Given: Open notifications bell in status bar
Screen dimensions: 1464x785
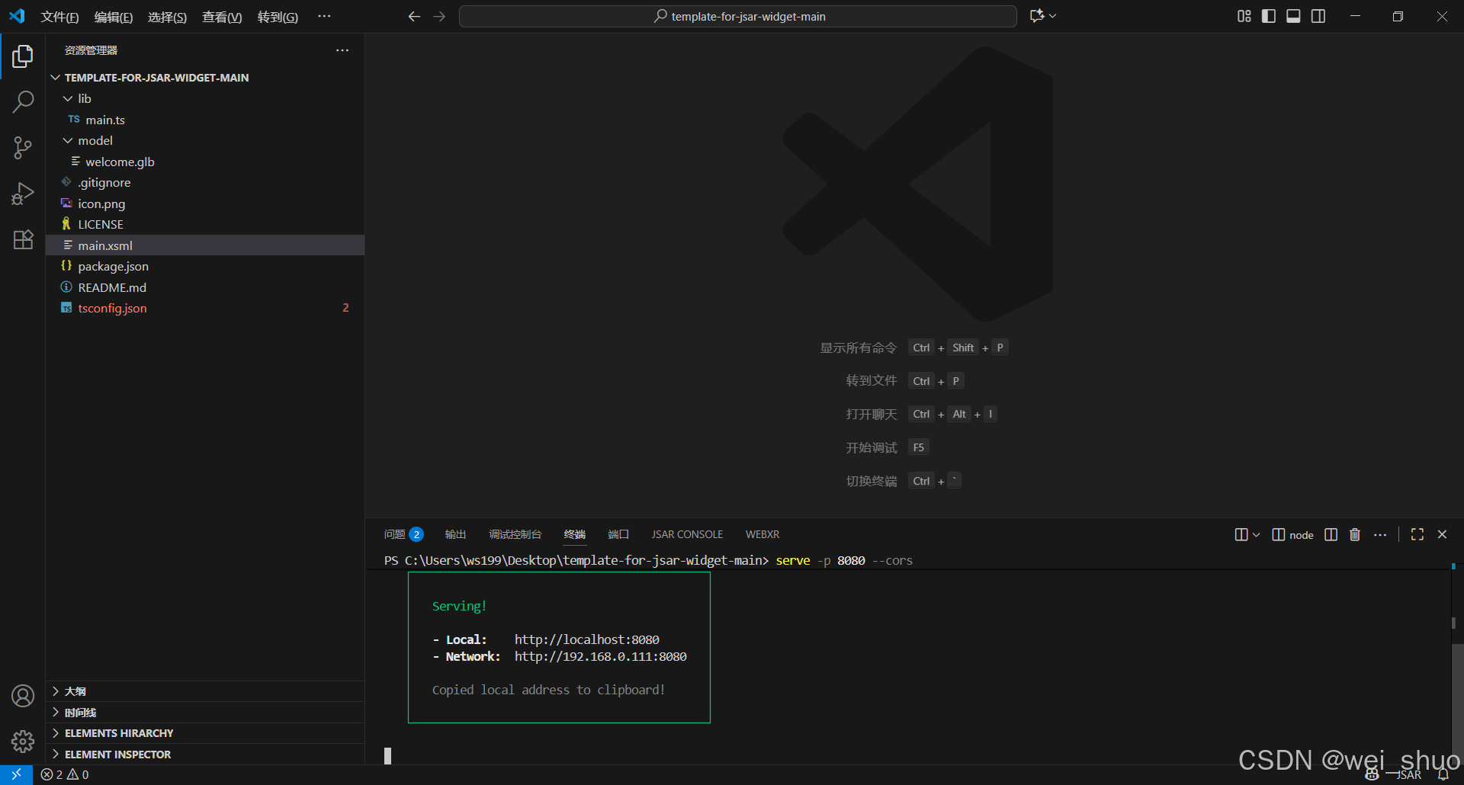Looking at the screenshot, I should pyautogui.click(x=1443, y=774).
